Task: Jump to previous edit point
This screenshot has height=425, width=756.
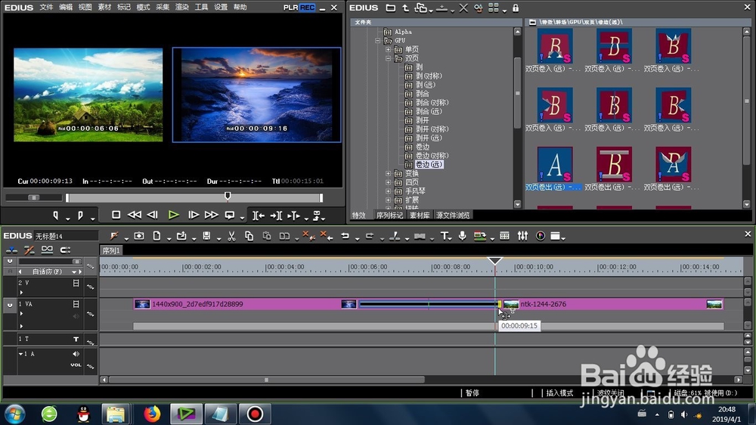Action: (x=259, y=216)
